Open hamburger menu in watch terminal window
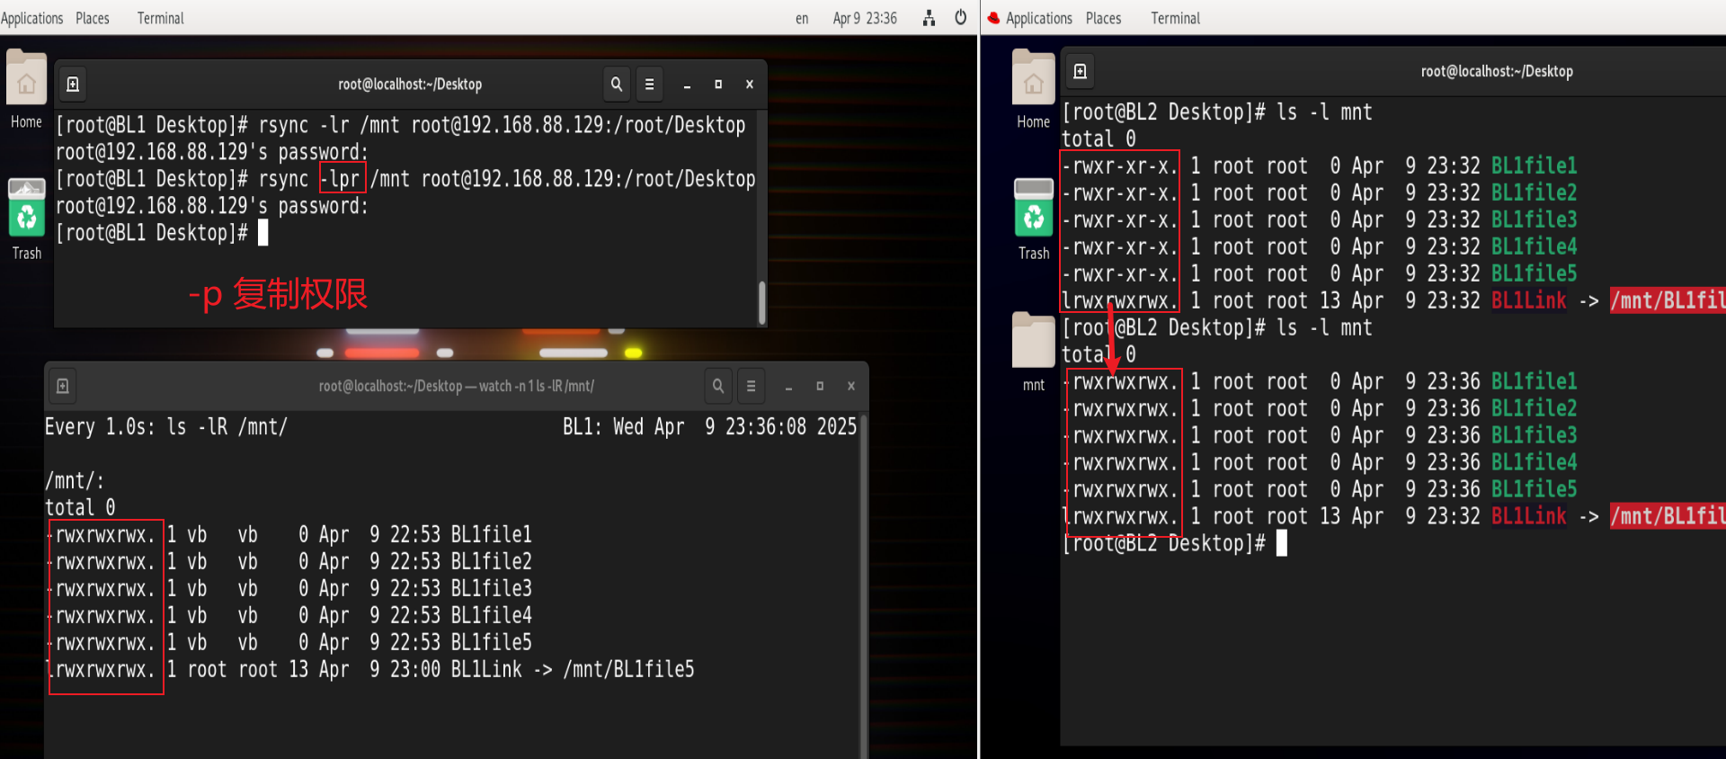The height and width of the screenshot is (759, 1726). point(751,386)
